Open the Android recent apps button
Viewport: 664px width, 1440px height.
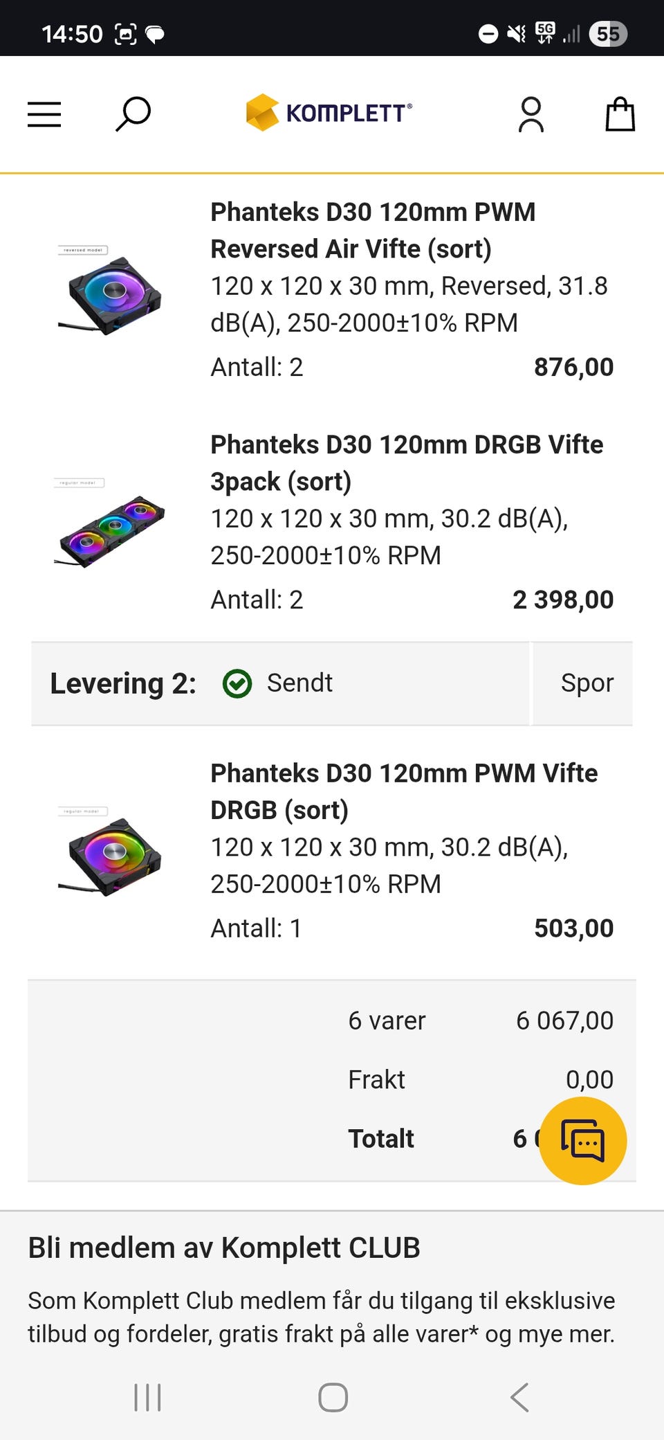147,1397
